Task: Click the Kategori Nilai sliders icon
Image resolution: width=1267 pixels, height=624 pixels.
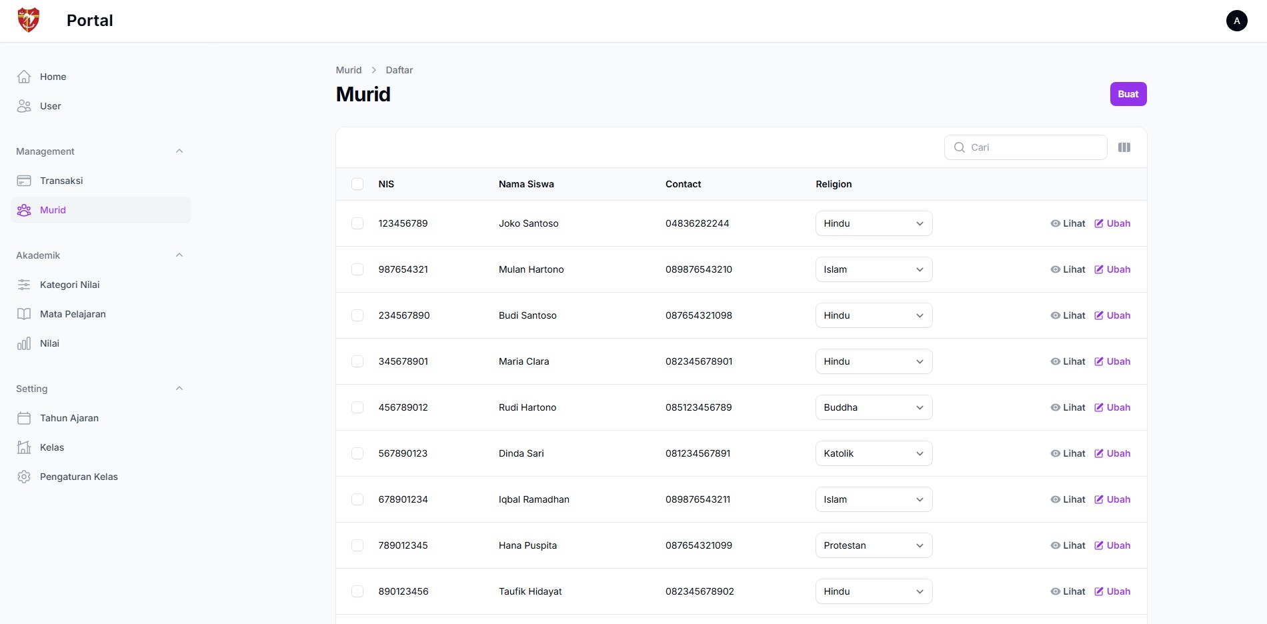Action: tap(24, 285)
